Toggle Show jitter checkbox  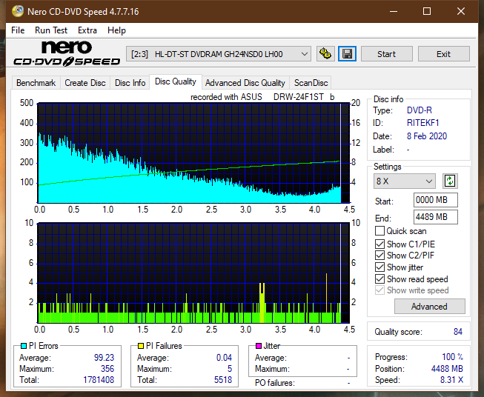click(379, 267)
